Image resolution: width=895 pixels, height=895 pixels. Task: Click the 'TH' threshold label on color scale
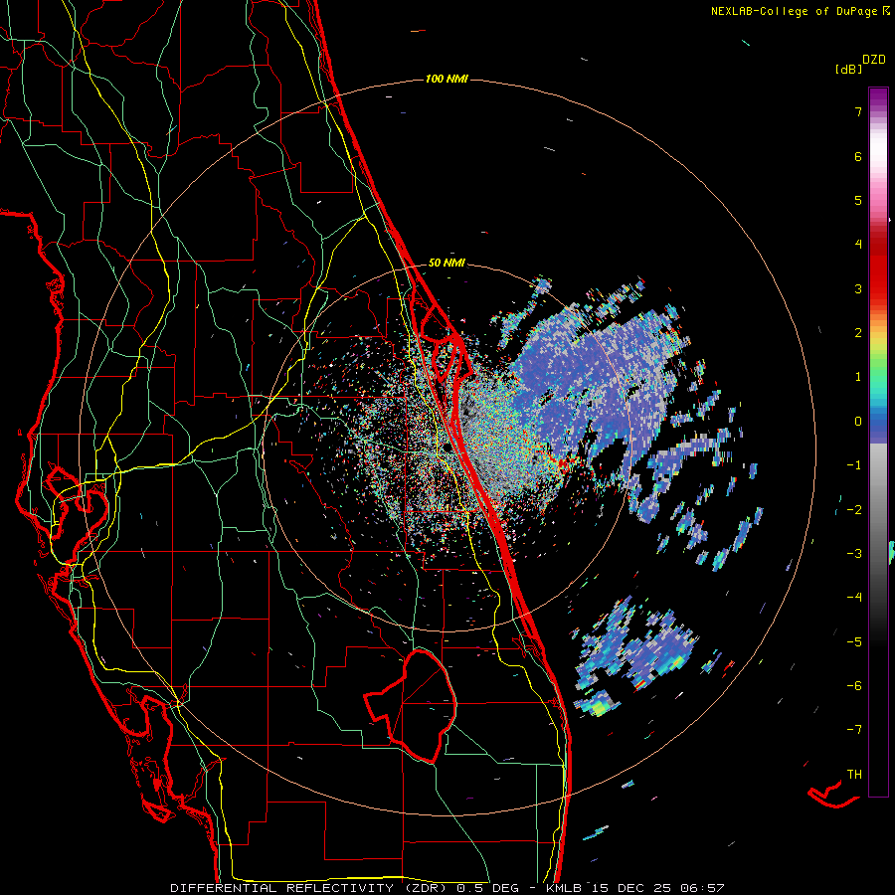pyautogui.click(x=854, y=775)
